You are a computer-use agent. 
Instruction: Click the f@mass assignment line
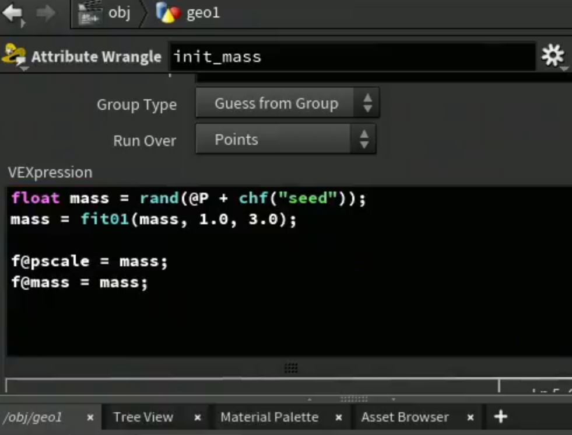coord(79,283)
